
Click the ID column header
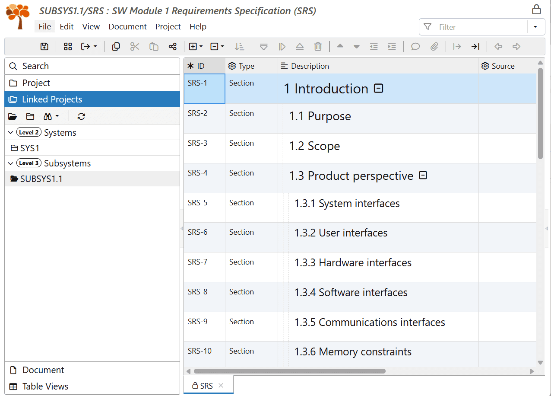[205, 66]
